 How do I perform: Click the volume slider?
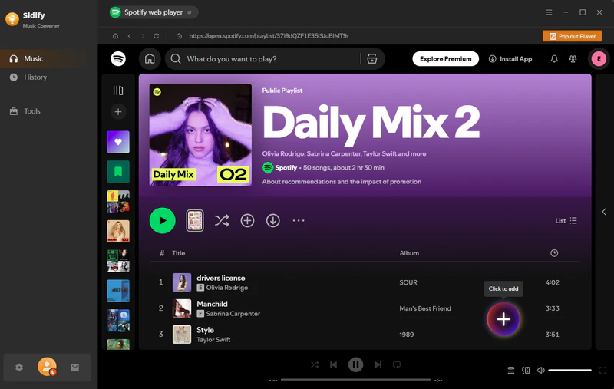click(569, 371)
